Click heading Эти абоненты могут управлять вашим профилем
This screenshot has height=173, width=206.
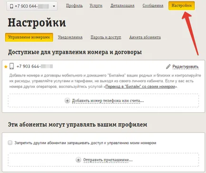click(x=77, y=125)
